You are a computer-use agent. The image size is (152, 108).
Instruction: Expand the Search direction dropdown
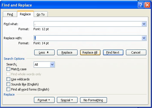(52, 65)
